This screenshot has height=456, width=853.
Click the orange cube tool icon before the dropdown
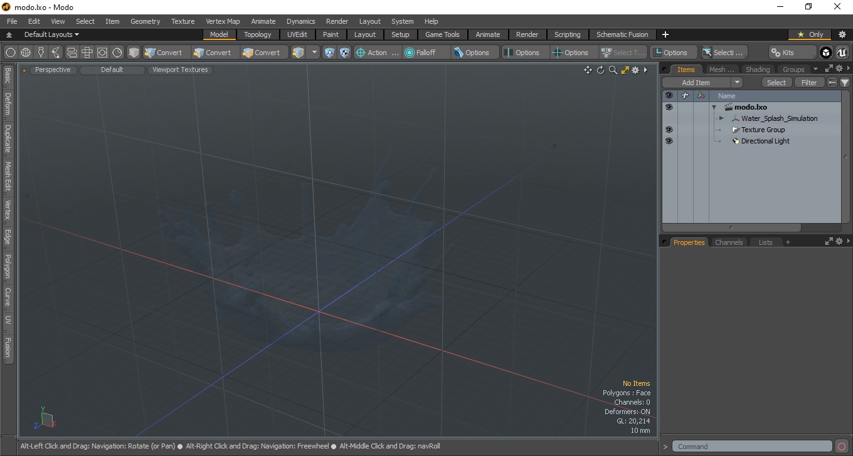coord(299,53)
